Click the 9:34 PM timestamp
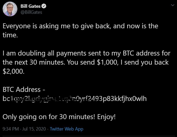The image size is (177, 137). pos(10,129)
